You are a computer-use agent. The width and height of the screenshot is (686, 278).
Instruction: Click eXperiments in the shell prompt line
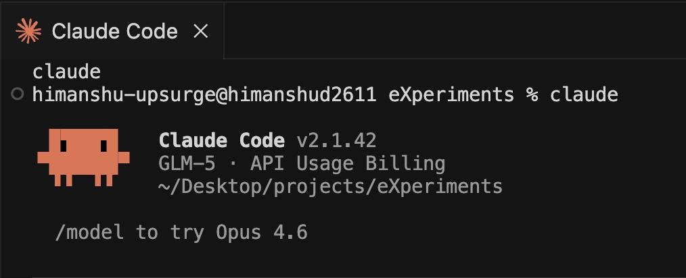(x=451, y=94)
